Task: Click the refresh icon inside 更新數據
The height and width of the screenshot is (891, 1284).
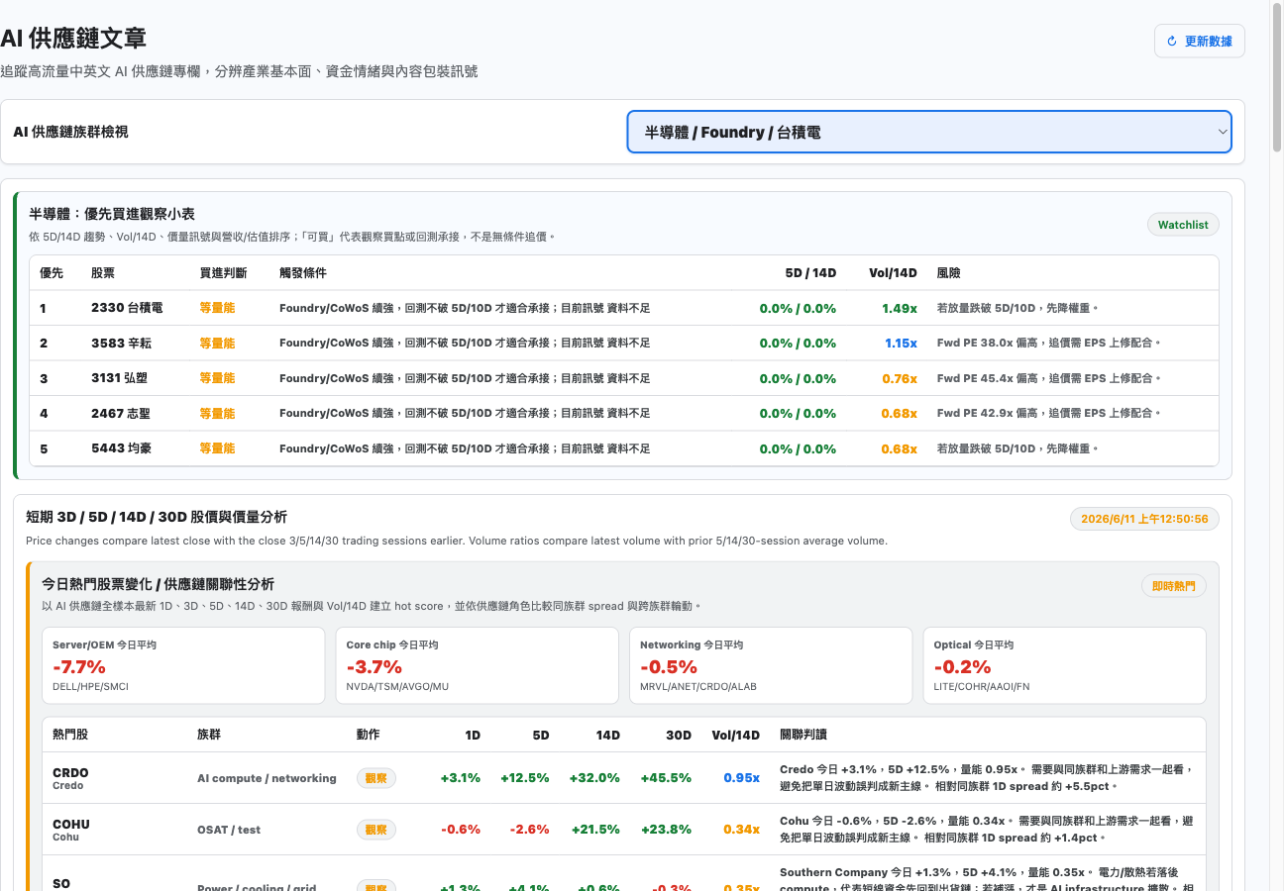Action: [x=1172, y=42]
